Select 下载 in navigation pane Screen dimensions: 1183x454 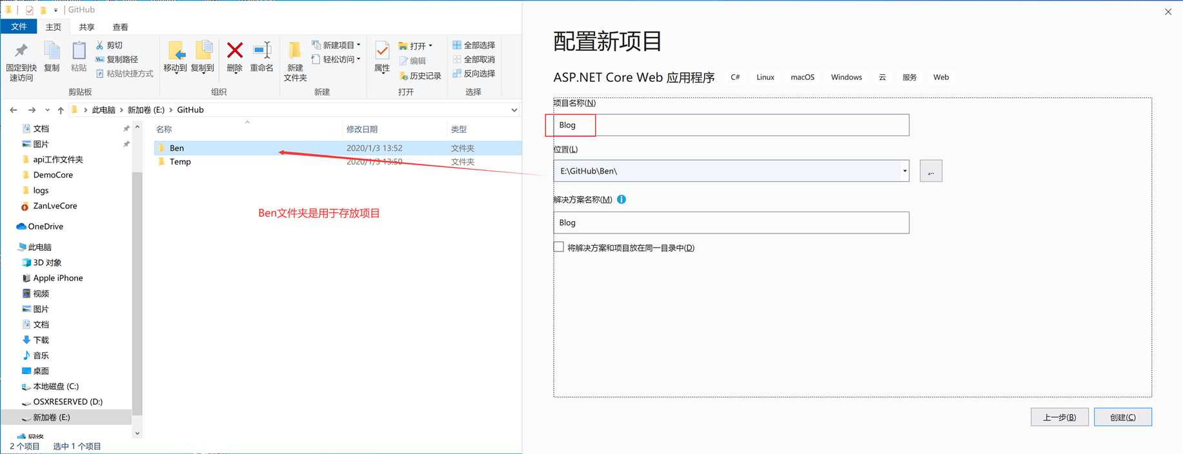[x=41, y=340]
